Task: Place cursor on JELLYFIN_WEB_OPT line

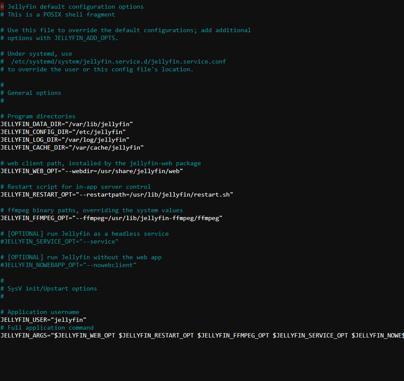Action: point(92,171)
